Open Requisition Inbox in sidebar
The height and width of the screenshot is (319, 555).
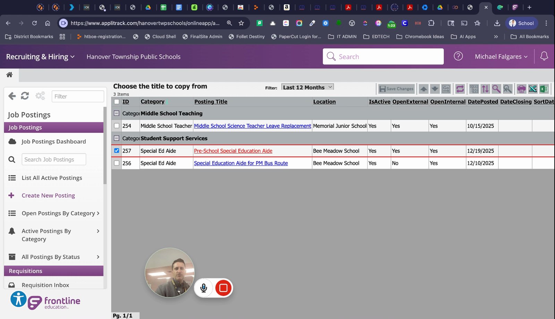45,285
